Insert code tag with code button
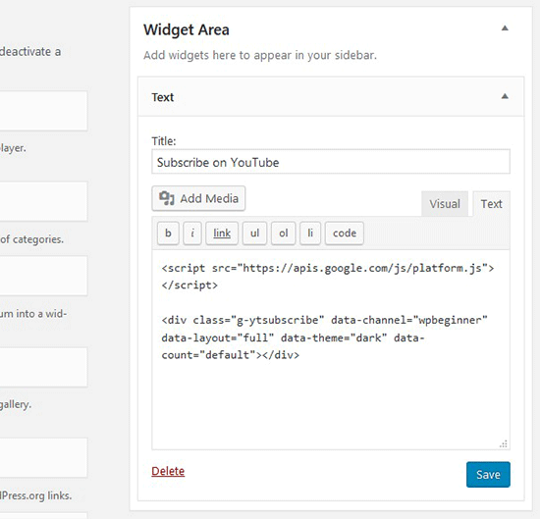 tap(345, 233)
